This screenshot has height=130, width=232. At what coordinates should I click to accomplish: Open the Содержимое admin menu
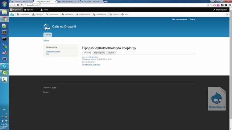(x=23, y=14)
